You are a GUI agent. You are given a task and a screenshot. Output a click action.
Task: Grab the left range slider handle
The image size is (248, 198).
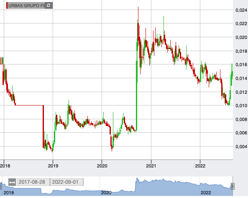pyautogui.click(x=0, y=186)
